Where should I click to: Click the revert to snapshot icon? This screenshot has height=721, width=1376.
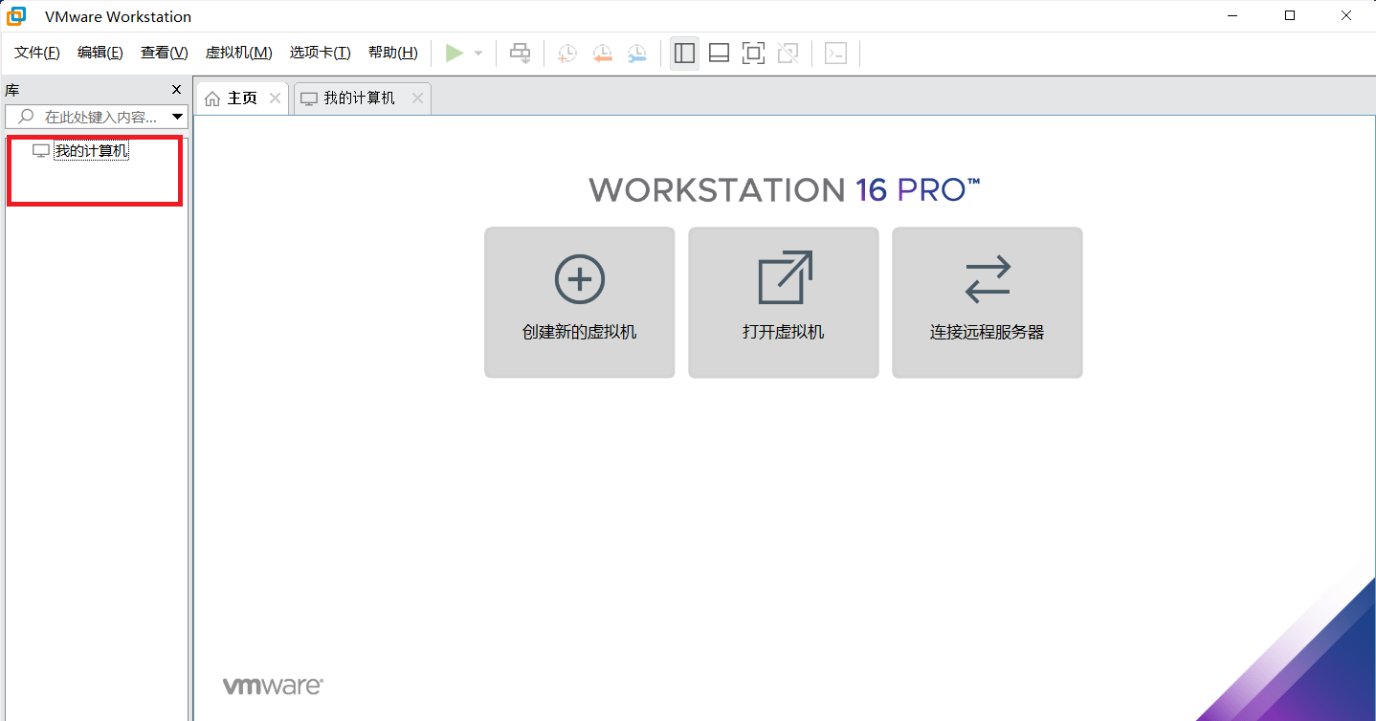pos(602,53)
